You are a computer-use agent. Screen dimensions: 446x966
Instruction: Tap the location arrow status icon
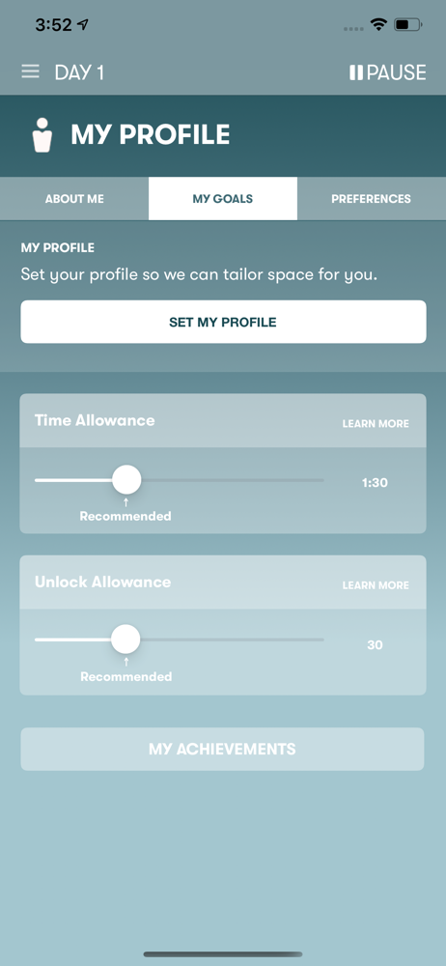83,25
